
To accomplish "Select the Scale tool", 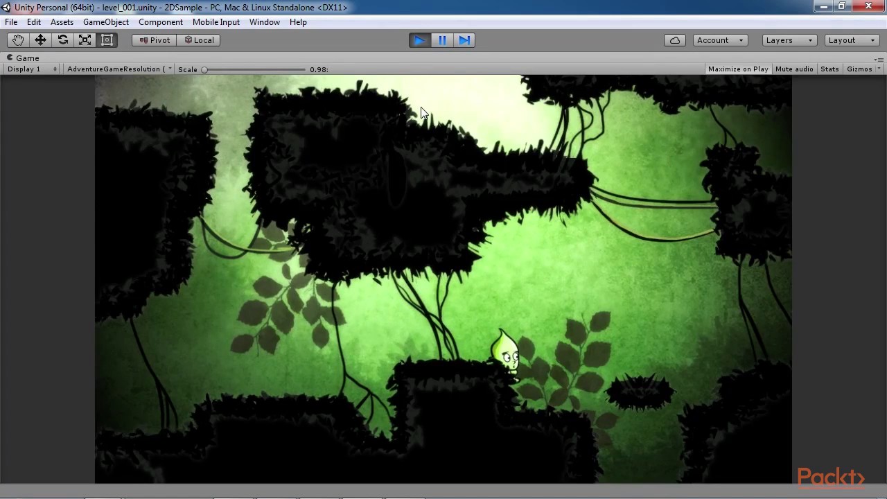I will 85,40.
